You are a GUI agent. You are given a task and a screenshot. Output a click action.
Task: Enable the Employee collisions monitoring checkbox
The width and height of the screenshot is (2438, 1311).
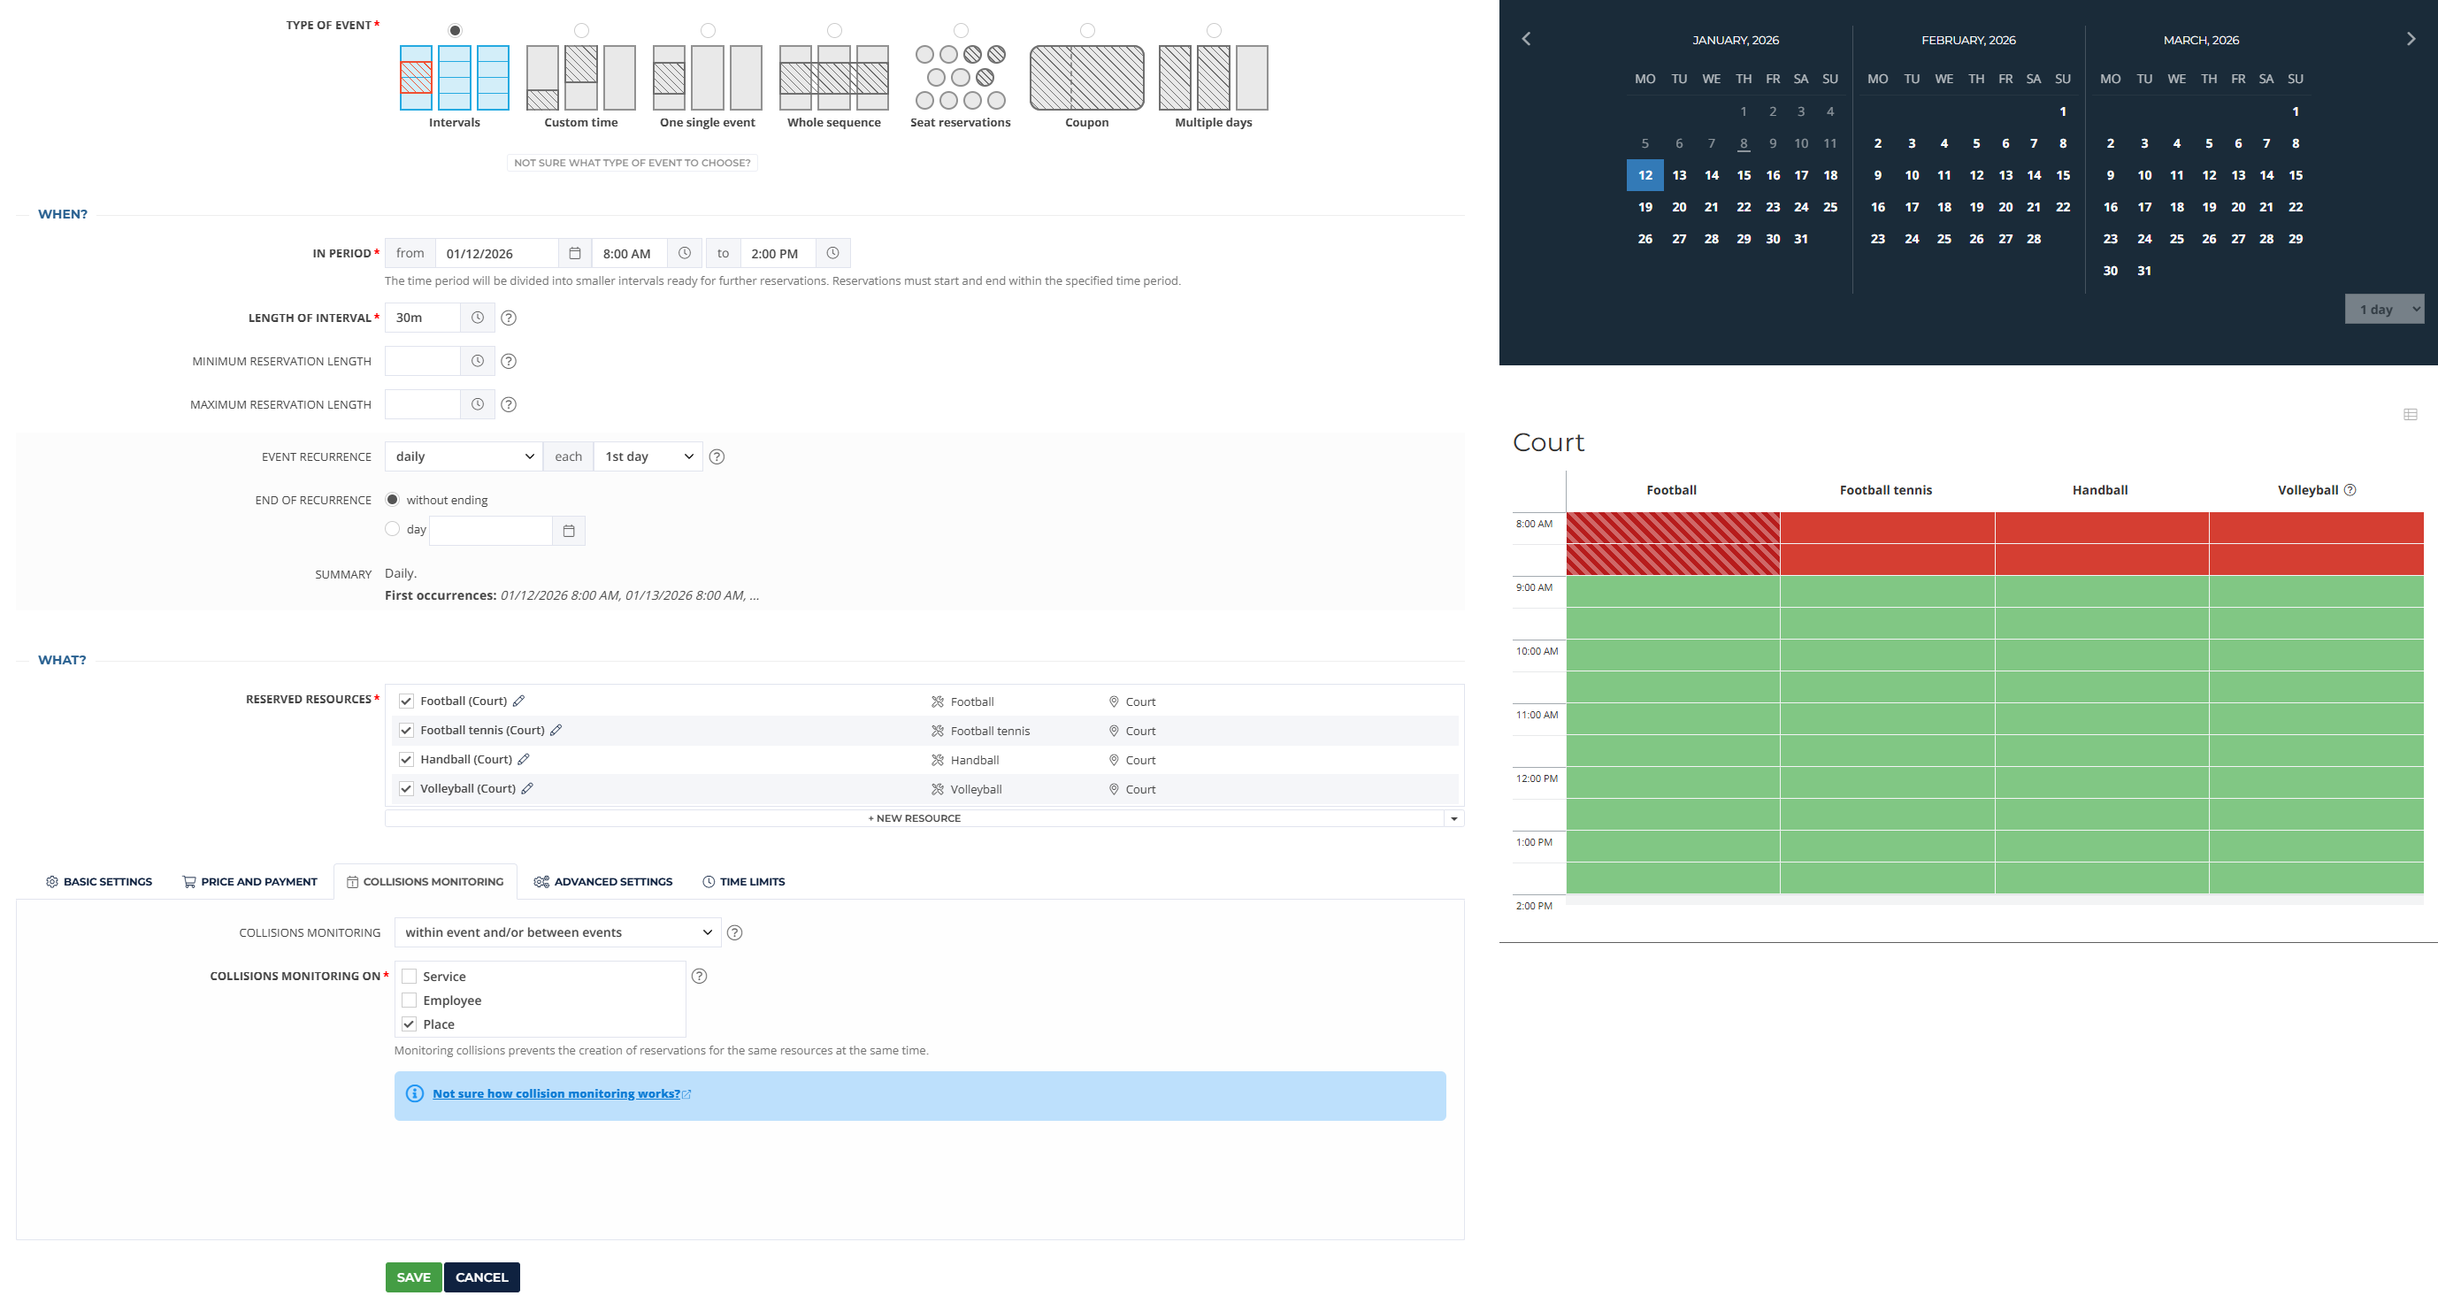coord(409,1000)
